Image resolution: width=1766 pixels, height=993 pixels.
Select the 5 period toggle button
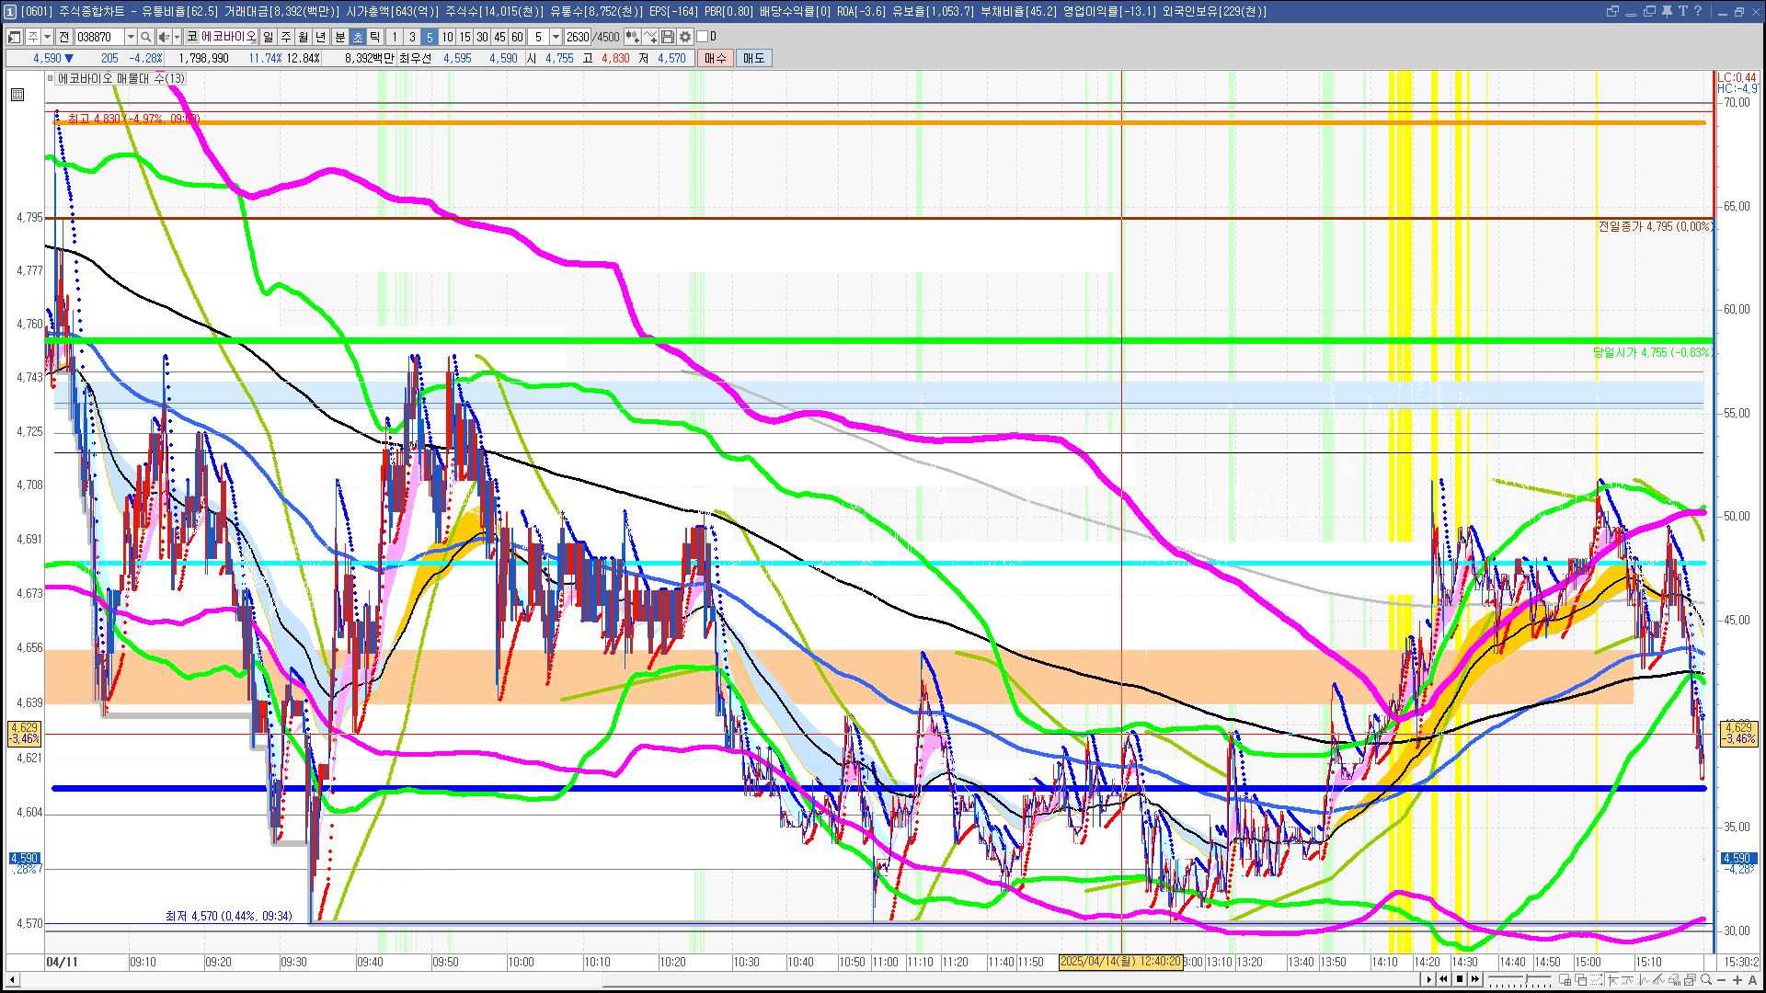[x=430, y=37]
